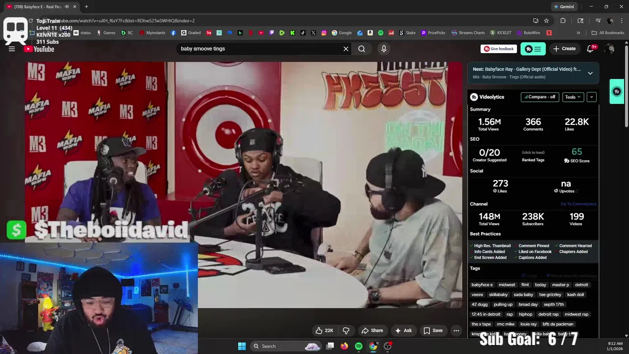Click the 'bfb da packman' tag

coord(558,324)
